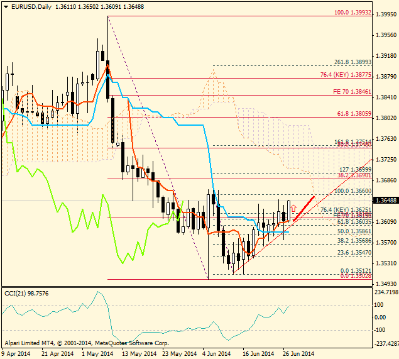
Task: Click the triangle arrow before EURUSD,Daily
Action: pyautogui.click(x=6, y=7)
